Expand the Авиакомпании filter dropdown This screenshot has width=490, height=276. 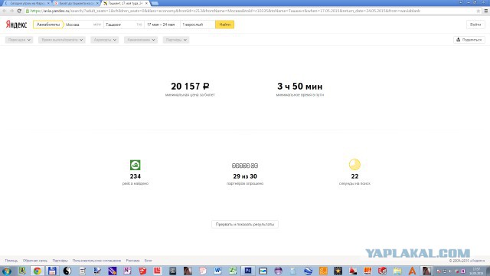click(x=141, y=40)
